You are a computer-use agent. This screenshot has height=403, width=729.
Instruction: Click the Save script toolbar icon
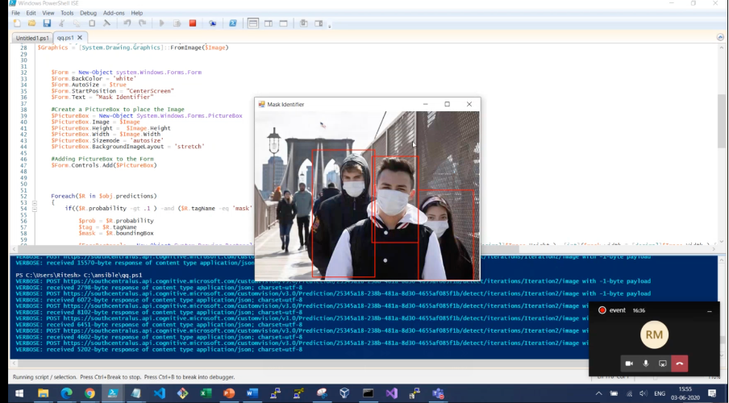tap(47, 23)
